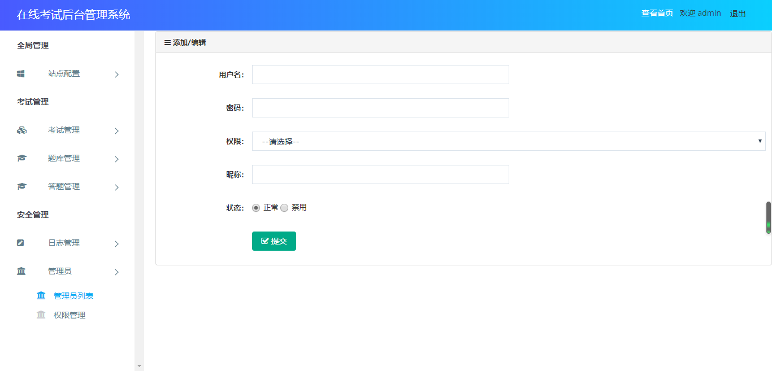Click the bank icon beside 权限管理
Viewport: 772px width, 371px height.
(41, 315)
